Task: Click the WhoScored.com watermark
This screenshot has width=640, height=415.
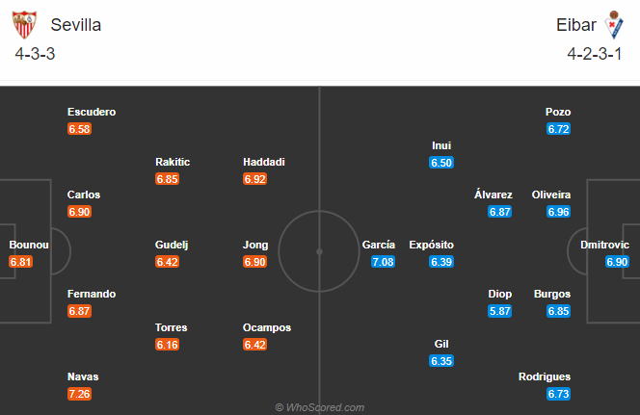Action: click(320, 407)
